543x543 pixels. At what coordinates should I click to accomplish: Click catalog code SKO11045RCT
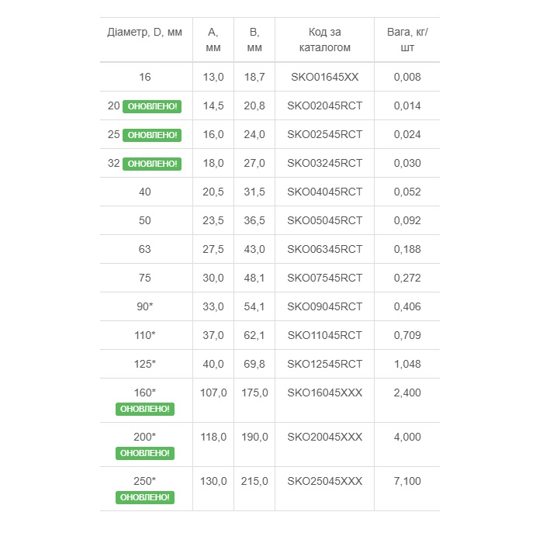point(325,335)
